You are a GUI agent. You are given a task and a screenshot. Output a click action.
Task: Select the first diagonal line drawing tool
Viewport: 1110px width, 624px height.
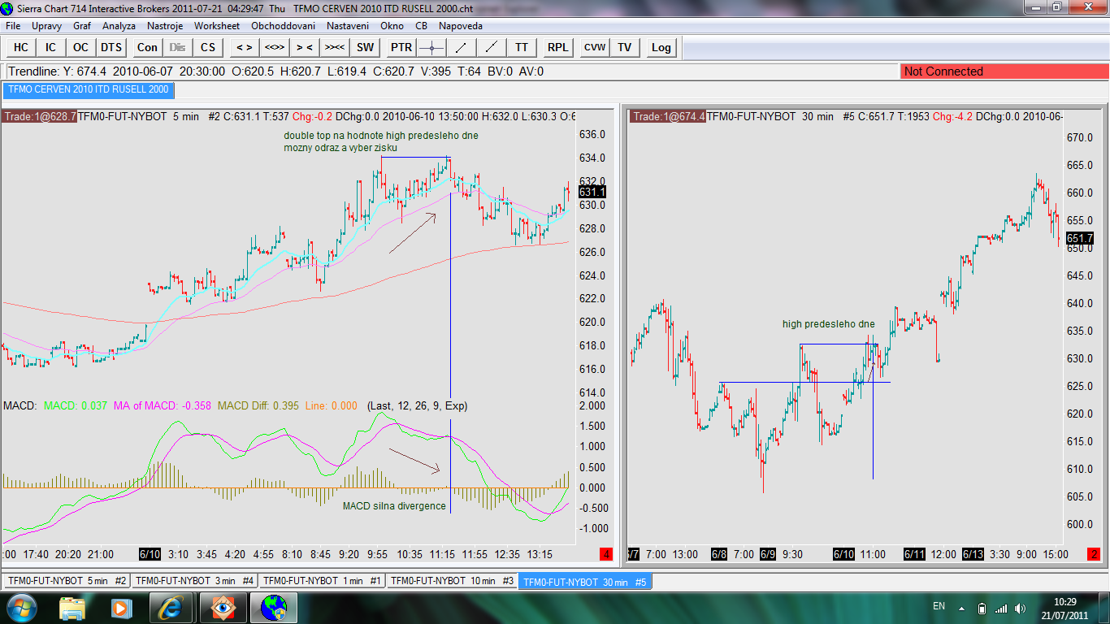[x=461, y=47]
